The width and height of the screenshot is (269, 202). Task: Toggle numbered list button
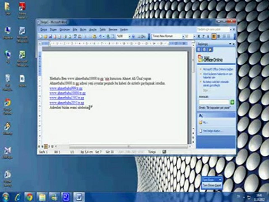tap(224, 36)
